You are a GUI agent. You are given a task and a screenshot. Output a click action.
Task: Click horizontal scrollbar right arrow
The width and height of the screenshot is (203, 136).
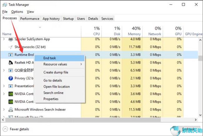pos(196,120)
